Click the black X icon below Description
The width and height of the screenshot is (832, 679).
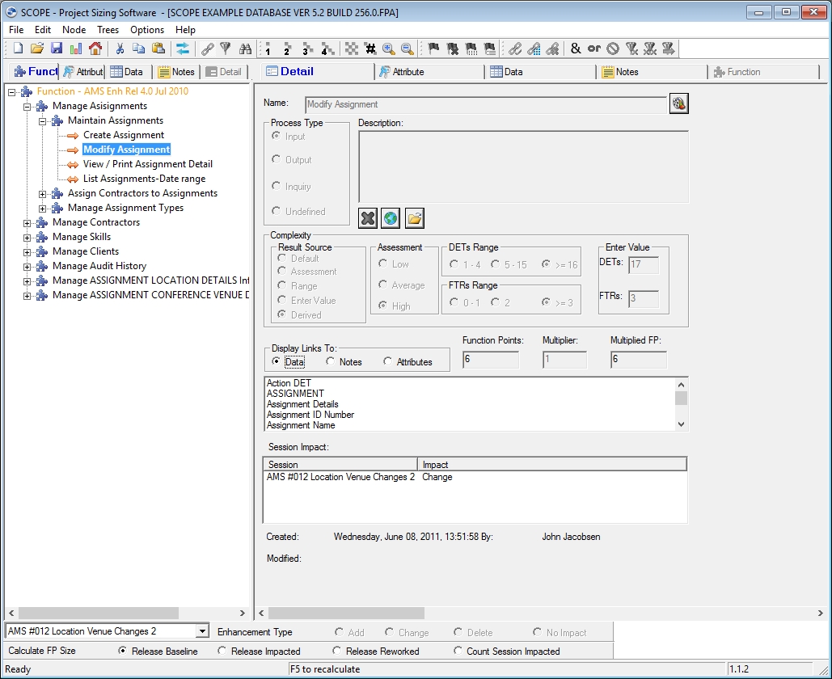pyautogui.click(x=368, y=218)
